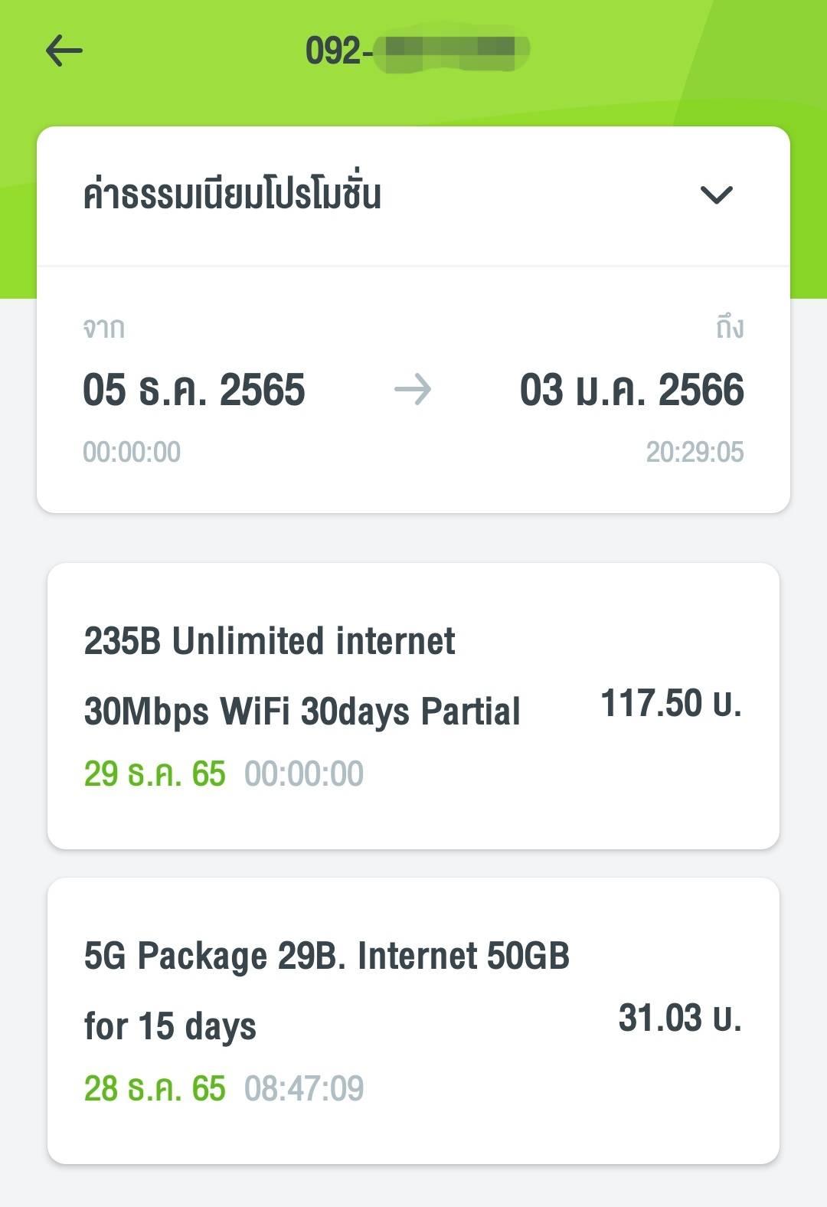Screen dimensions: 827x1207
Task: Open the ค่าธรรมเนียมโปรโมชั่น category selector
Action: tap(232, 195)
